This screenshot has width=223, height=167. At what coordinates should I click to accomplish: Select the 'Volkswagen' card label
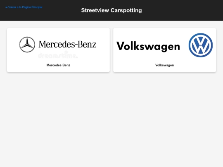(x=164, y=65)
